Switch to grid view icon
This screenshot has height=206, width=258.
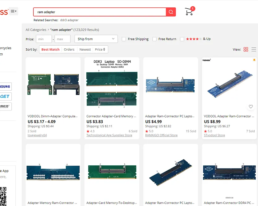(246, 49)
